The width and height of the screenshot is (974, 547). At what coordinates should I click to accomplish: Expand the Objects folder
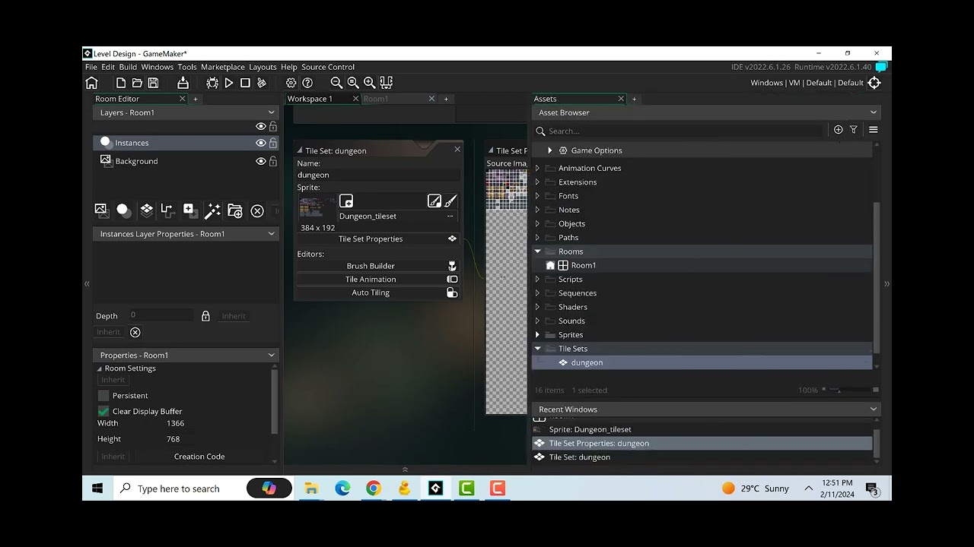point(537,224)
